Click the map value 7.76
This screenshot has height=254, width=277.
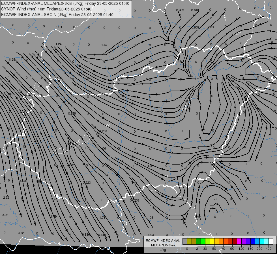coord(87,148)
